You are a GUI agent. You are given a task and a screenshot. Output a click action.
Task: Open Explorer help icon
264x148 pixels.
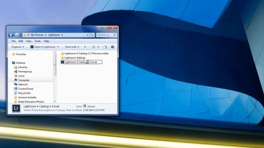[x=113, y=47]
